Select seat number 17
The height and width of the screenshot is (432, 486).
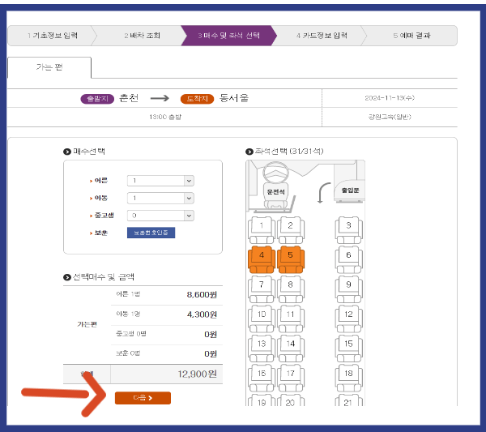291,378
